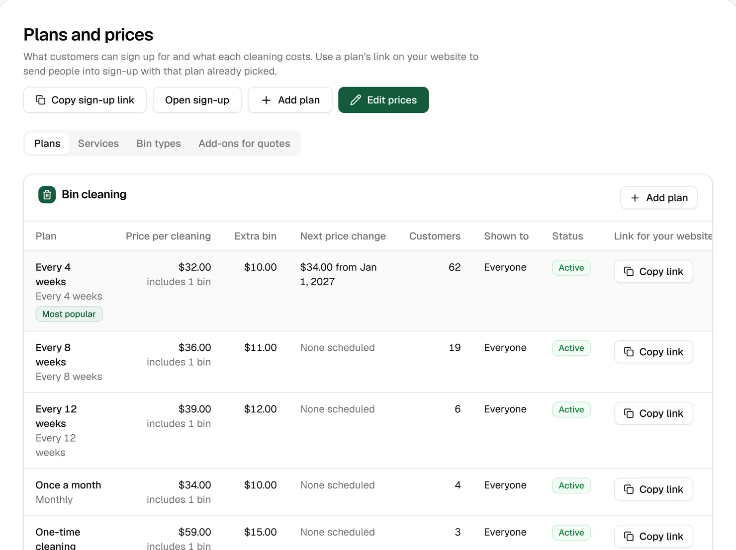Open the Add-ons for quotes tab

coord(244,144)
